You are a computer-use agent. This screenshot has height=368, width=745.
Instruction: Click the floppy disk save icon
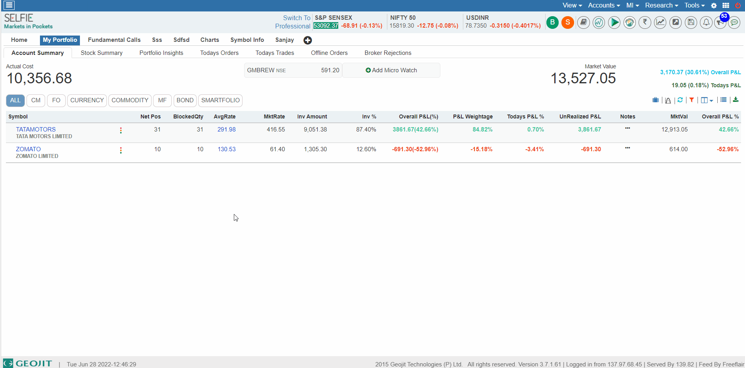tap(691, 23)
